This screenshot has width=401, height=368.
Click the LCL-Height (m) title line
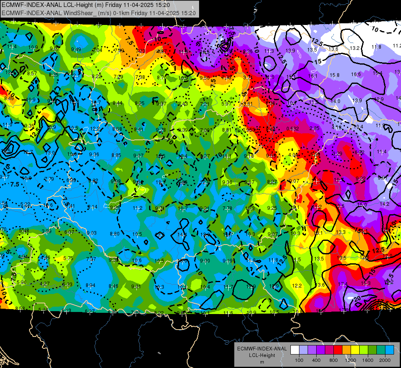(x=86, y=5)
